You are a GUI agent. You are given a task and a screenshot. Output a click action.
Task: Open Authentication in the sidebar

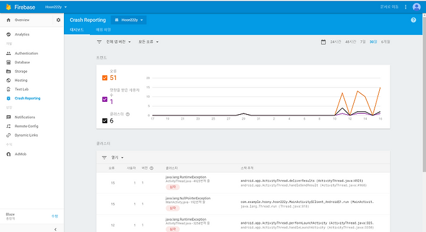[x=27, y=53]
